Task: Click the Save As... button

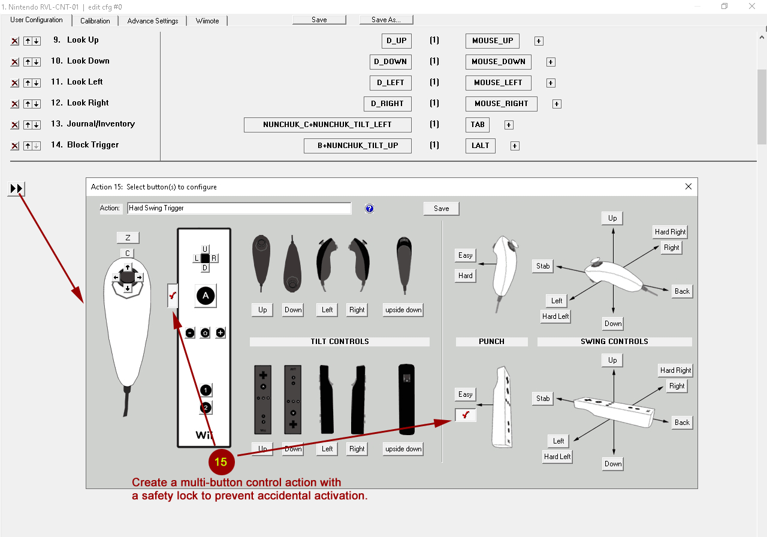Action: (386, 20)
